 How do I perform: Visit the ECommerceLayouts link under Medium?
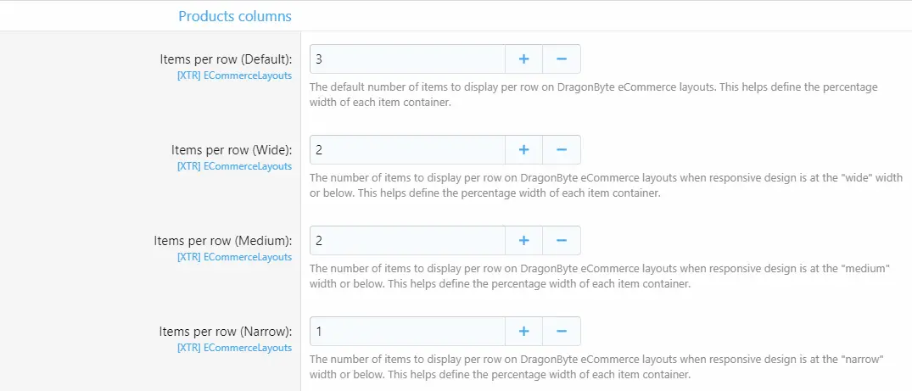click(234, 257)
